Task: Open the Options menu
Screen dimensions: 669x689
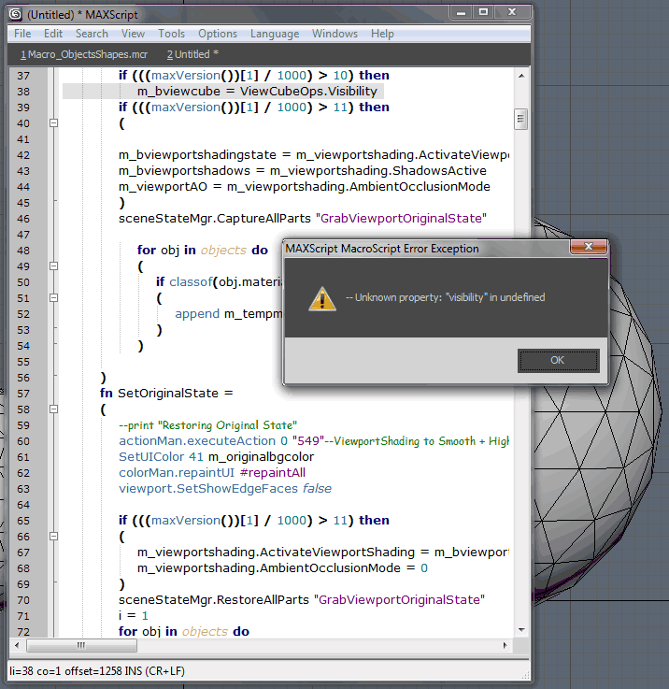Action: (218, 34)
